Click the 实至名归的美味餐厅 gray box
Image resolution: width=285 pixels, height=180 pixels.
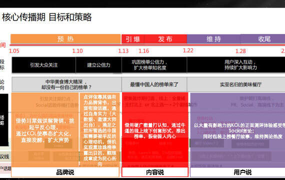click(x=236, y=84)
